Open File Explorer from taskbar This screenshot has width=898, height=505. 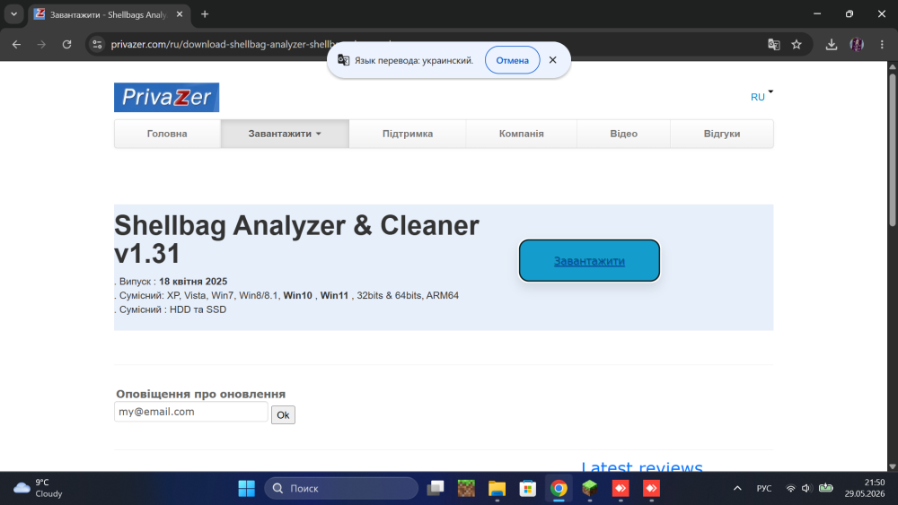pos(497,489)
